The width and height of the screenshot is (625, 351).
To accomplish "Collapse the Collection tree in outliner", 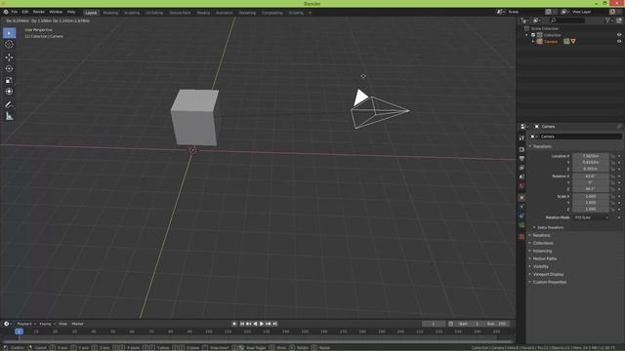I will pos(527,35).
